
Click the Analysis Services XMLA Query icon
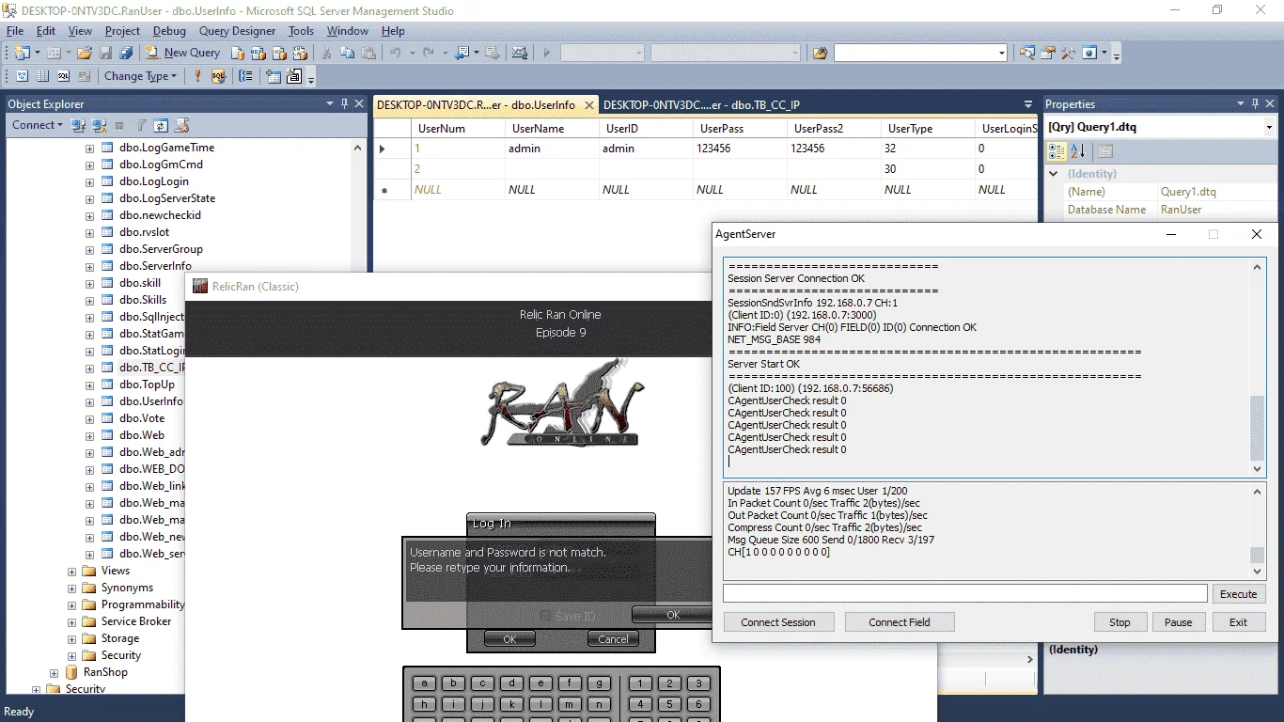pyautogui.click(x=299, y=53)
